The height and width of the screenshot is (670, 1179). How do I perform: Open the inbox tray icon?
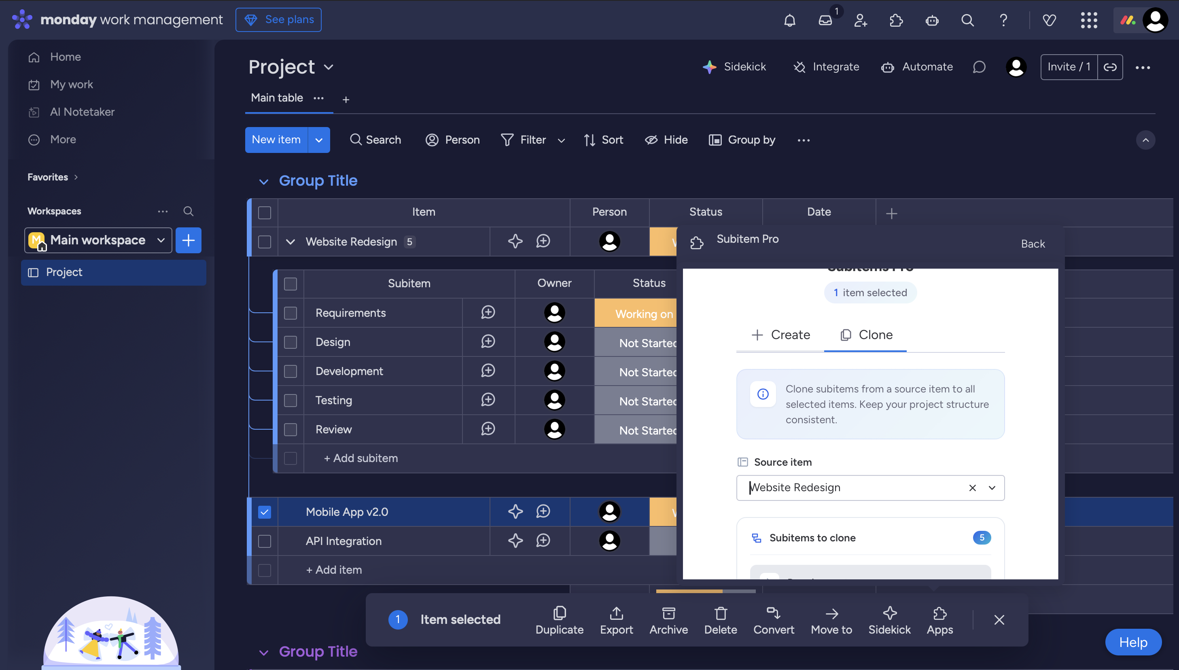pyautogui.click(x=825, y=20)
